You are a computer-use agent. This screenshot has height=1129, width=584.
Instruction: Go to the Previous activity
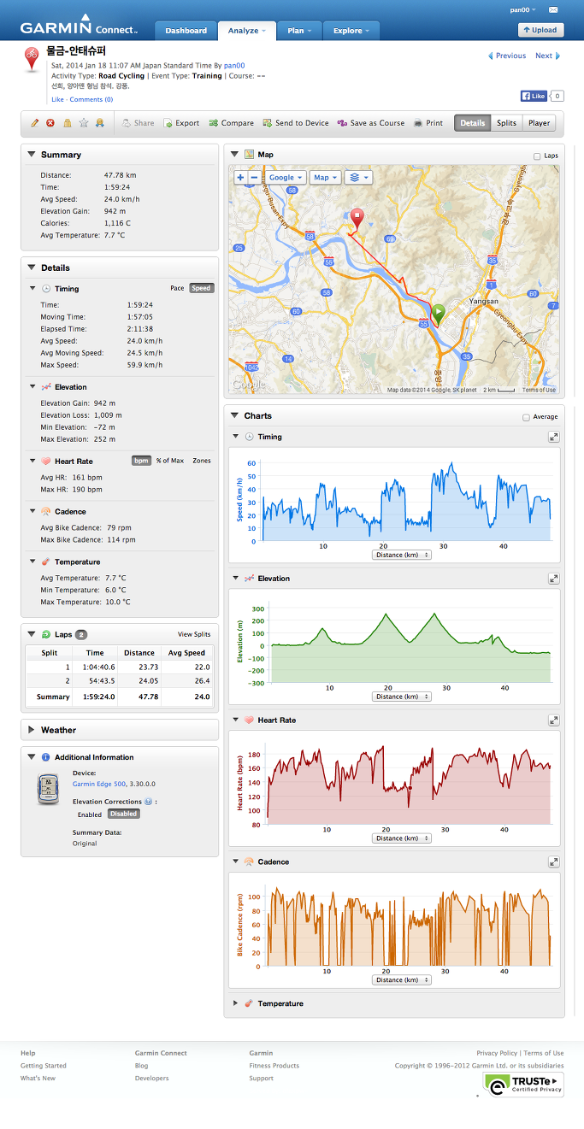(x=507, y=56)
